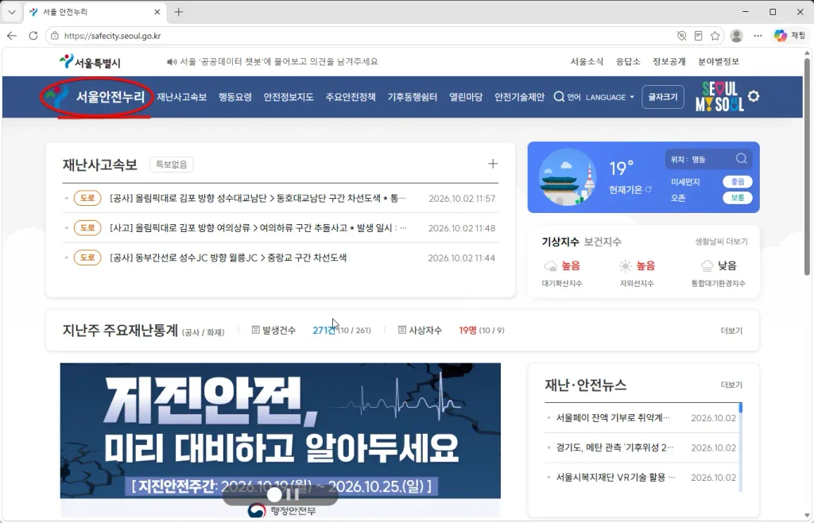814x523 pixels.
Task: Click 대기확산지수 cloud icon
Action: pos(550,266)
